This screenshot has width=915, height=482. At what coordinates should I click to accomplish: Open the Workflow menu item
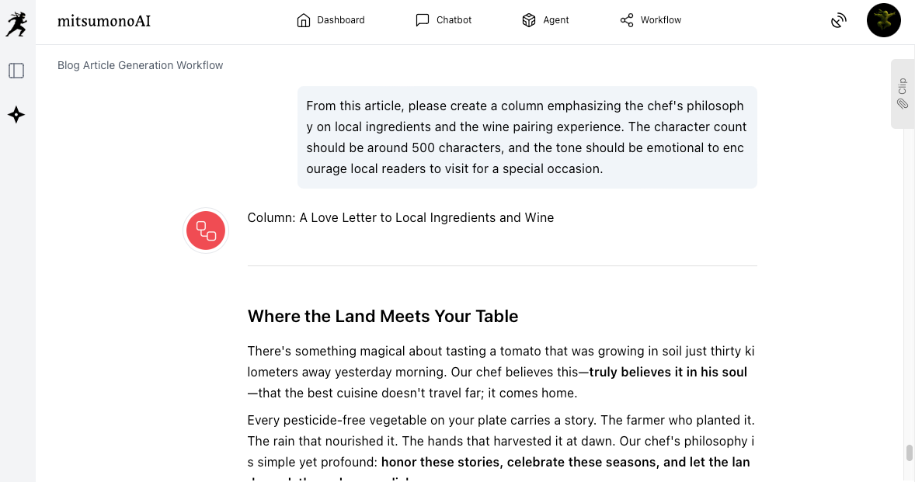click(660, 20)
